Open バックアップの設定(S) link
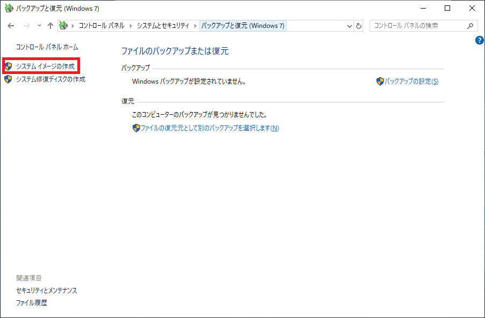The height and width of the screenshot is (318, 485). click(x=411, y=82)
